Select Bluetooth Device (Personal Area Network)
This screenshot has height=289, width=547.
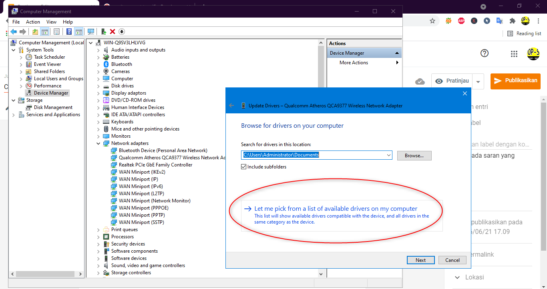pyautogui.click(x=159, y=150)
